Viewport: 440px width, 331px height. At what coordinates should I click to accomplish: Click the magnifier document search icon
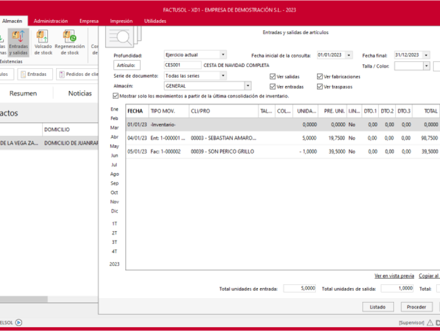pos(122,37)
